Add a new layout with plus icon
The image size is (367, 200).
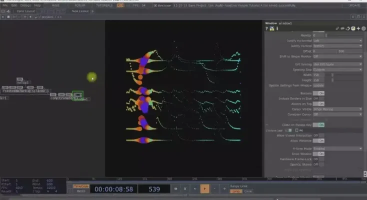pos(92,11)
